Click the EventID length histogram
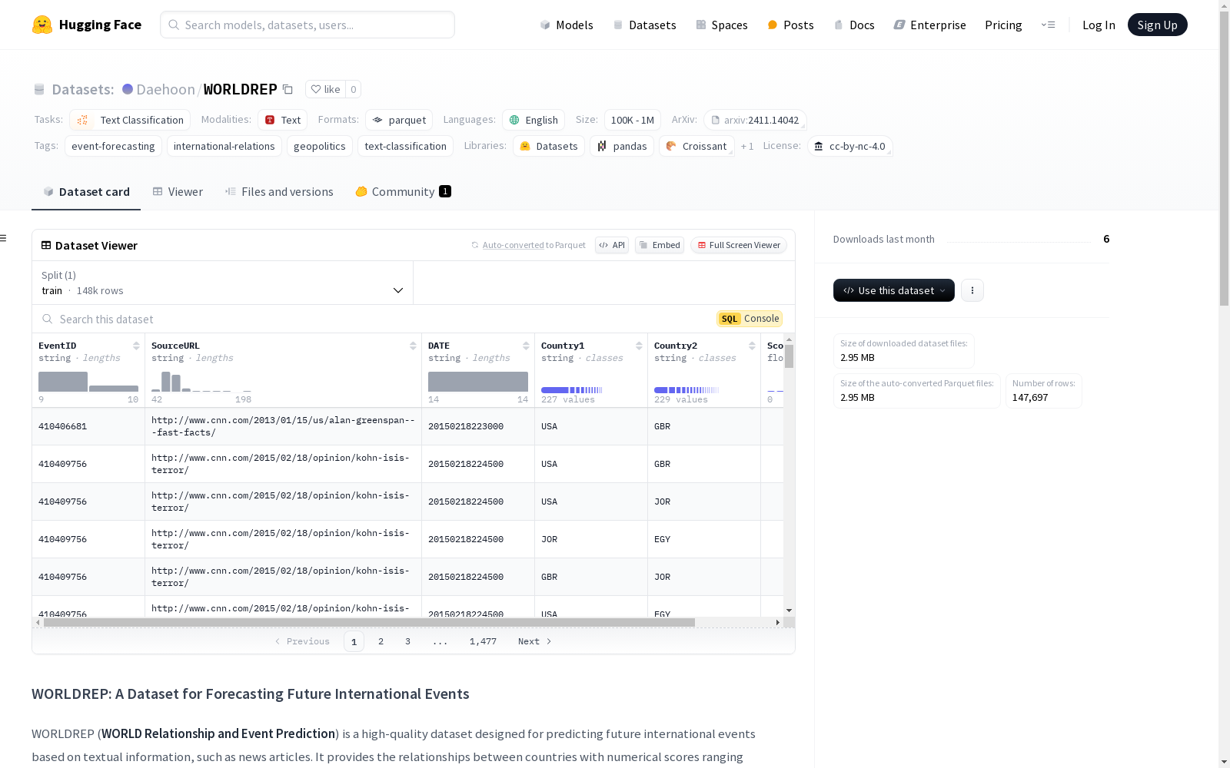The width and height of the screenshot is (1230, 768). tap(88, 382)
